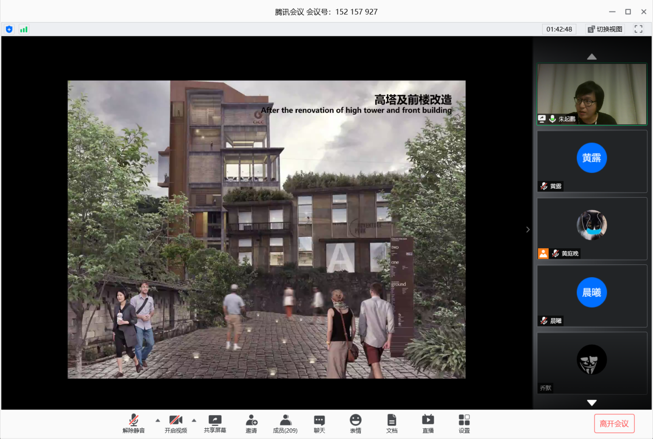The image size is (653, 439).
Task: Open 成员(209) members list
Action: coord(285,424)
